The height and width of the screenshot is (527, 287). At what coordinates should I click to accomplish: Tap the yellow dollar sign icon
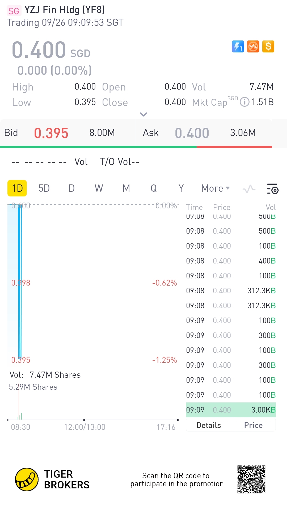point(268,47)
